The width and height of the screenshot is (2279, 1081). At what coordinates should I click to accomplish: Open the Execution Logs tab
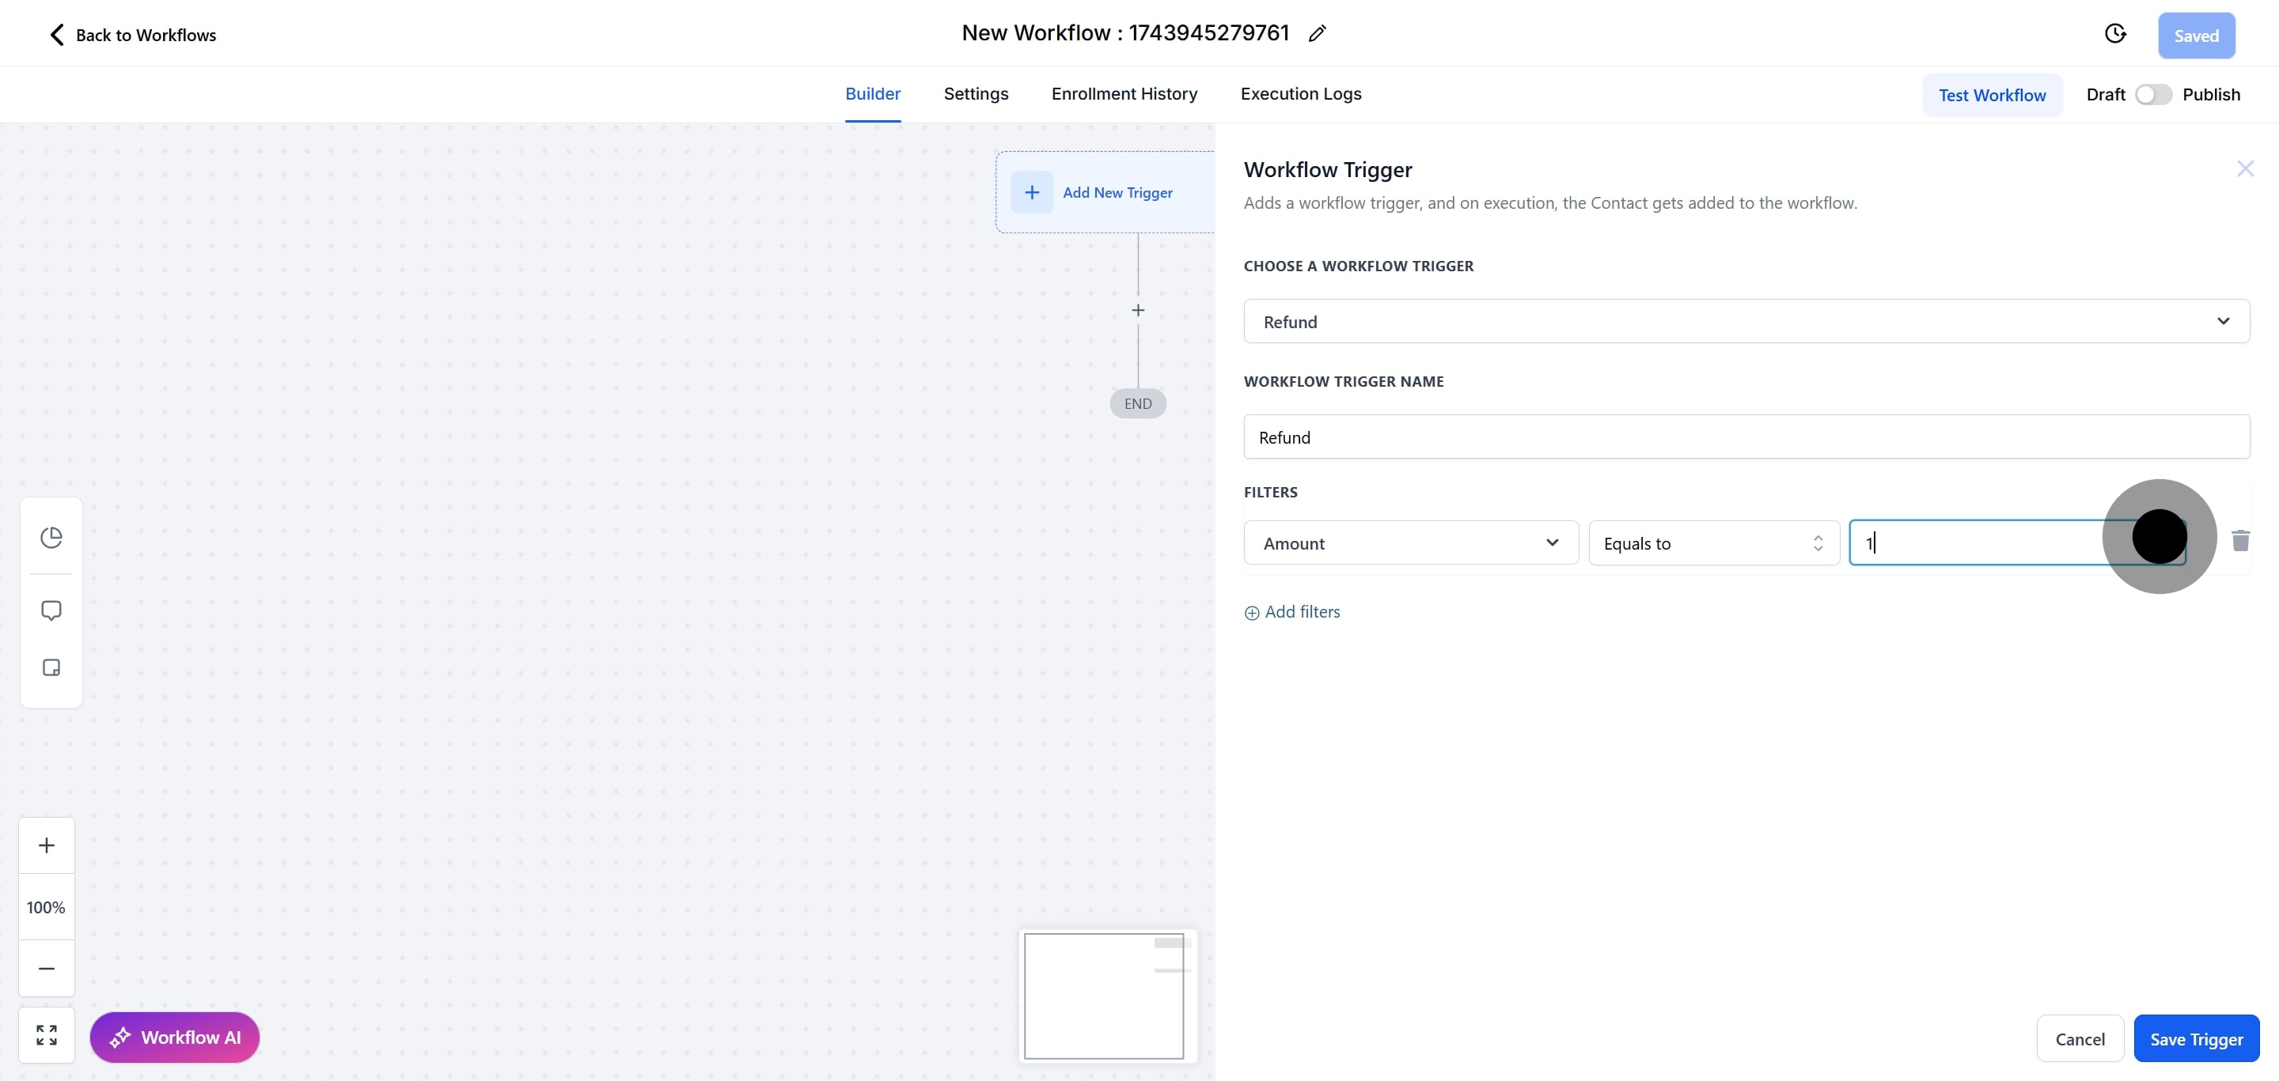pos(1299,93)
